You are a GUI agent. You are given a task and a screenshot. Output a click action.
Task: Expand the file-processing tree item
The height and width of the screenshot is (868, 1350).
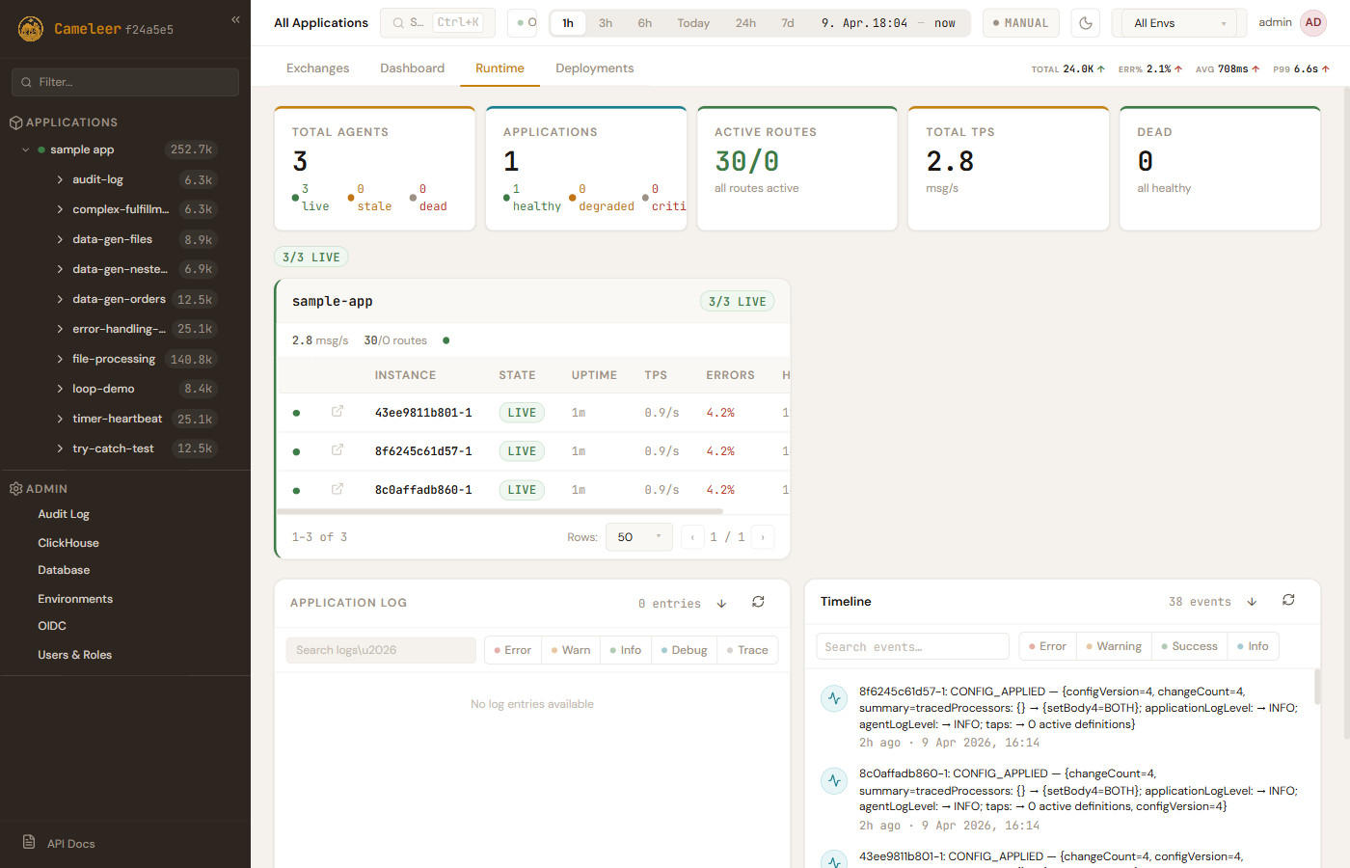(60, 359)
